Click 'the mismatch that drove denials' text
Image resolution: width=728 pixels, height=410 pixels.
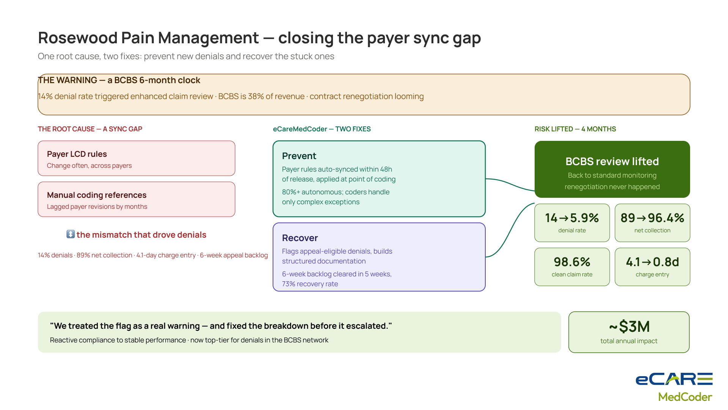pos(141,235)
